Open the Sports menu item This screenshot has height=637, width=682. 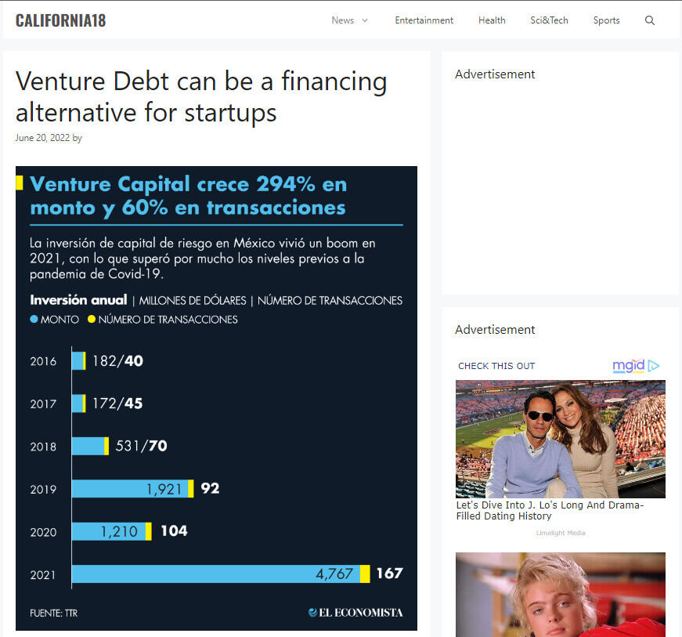[606, 20]
